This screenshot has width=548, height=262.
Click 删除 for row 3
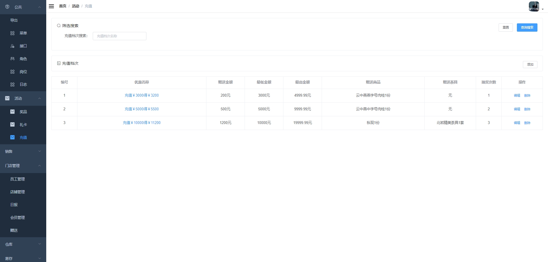(527, 123)
